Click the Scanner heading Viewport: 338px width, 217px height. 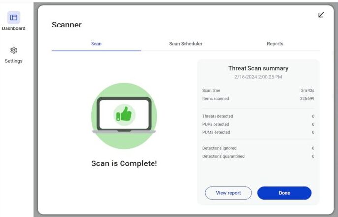pyautogui.click(x=66, y=25)
